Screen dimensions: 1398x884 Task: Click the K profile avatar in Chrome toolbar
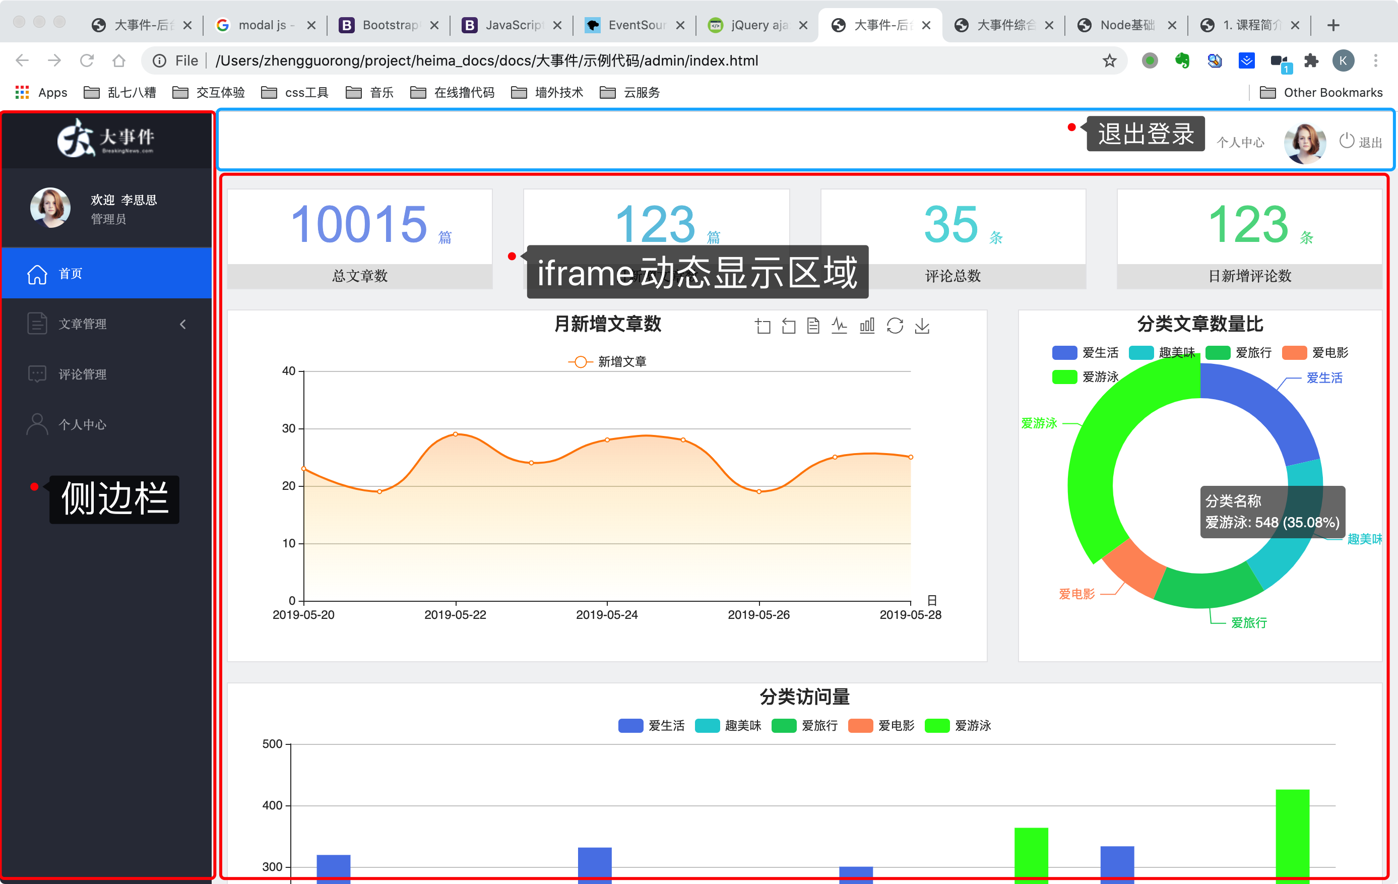click(x=1343, y=60)
